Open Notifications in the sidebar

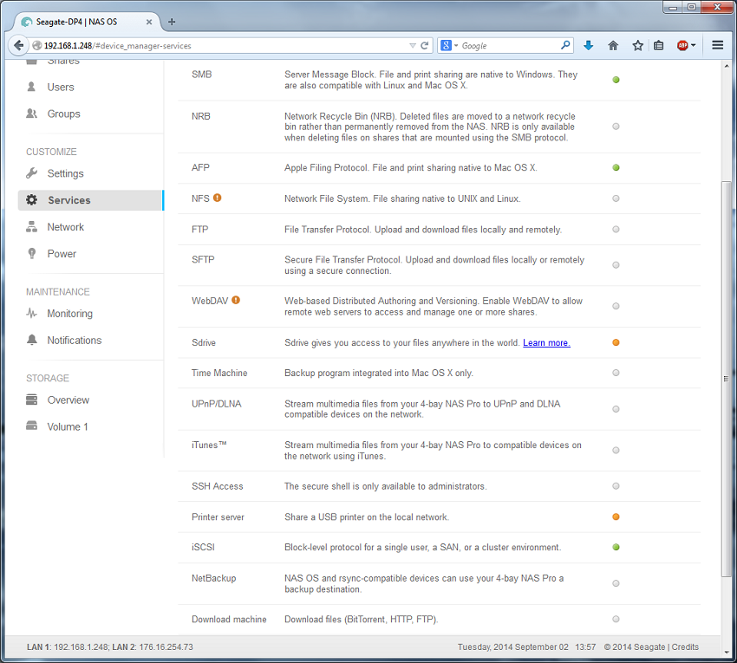click(75, 341)
